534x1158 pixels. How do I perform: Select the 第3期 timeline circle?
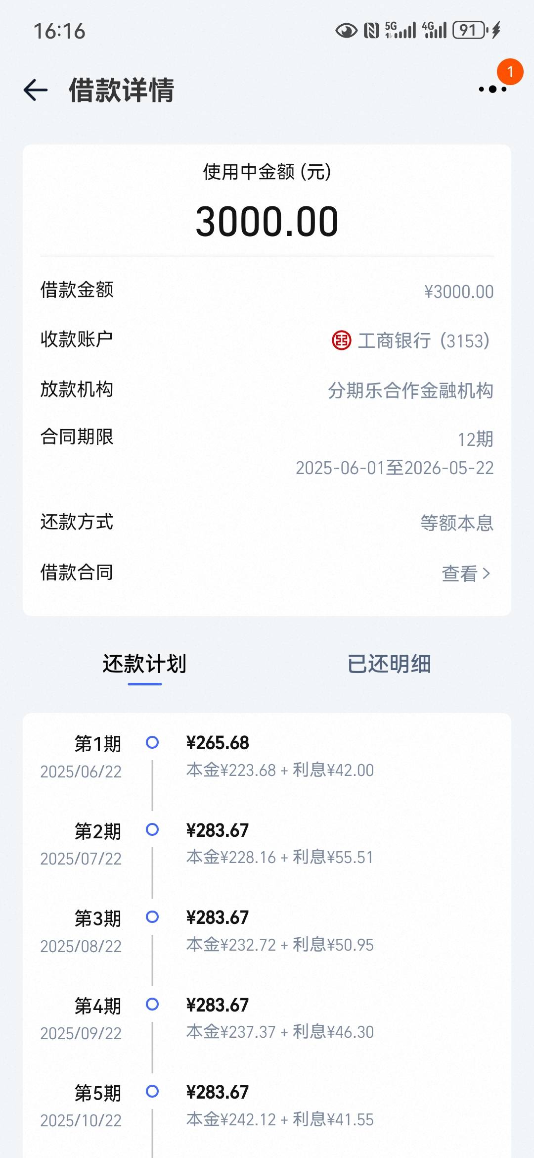pos(152,917)
